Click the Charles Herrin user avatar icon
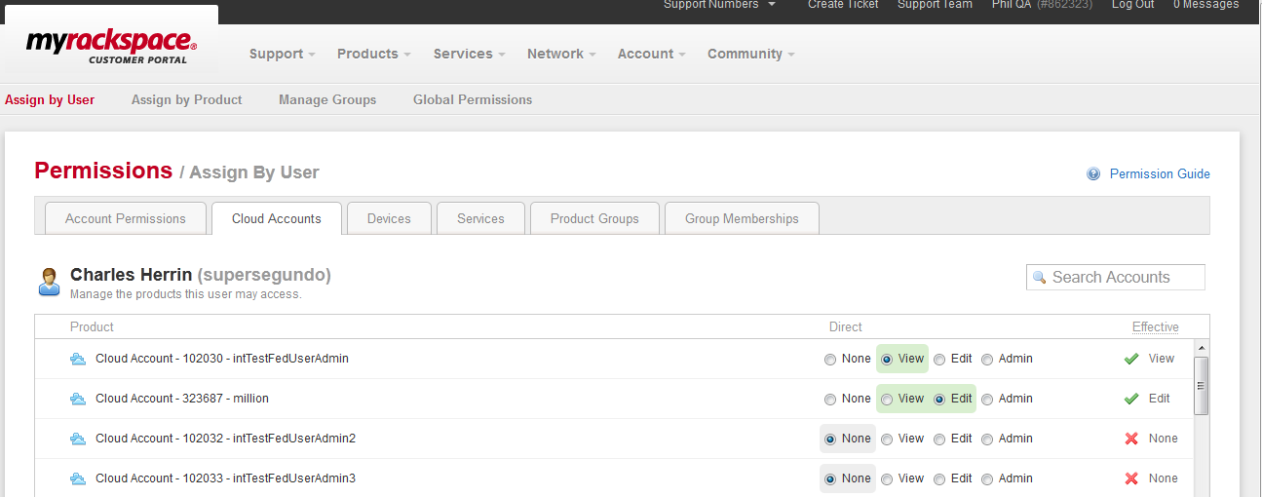This screenshot has width=1262, height=497. (x=50, y=282)
